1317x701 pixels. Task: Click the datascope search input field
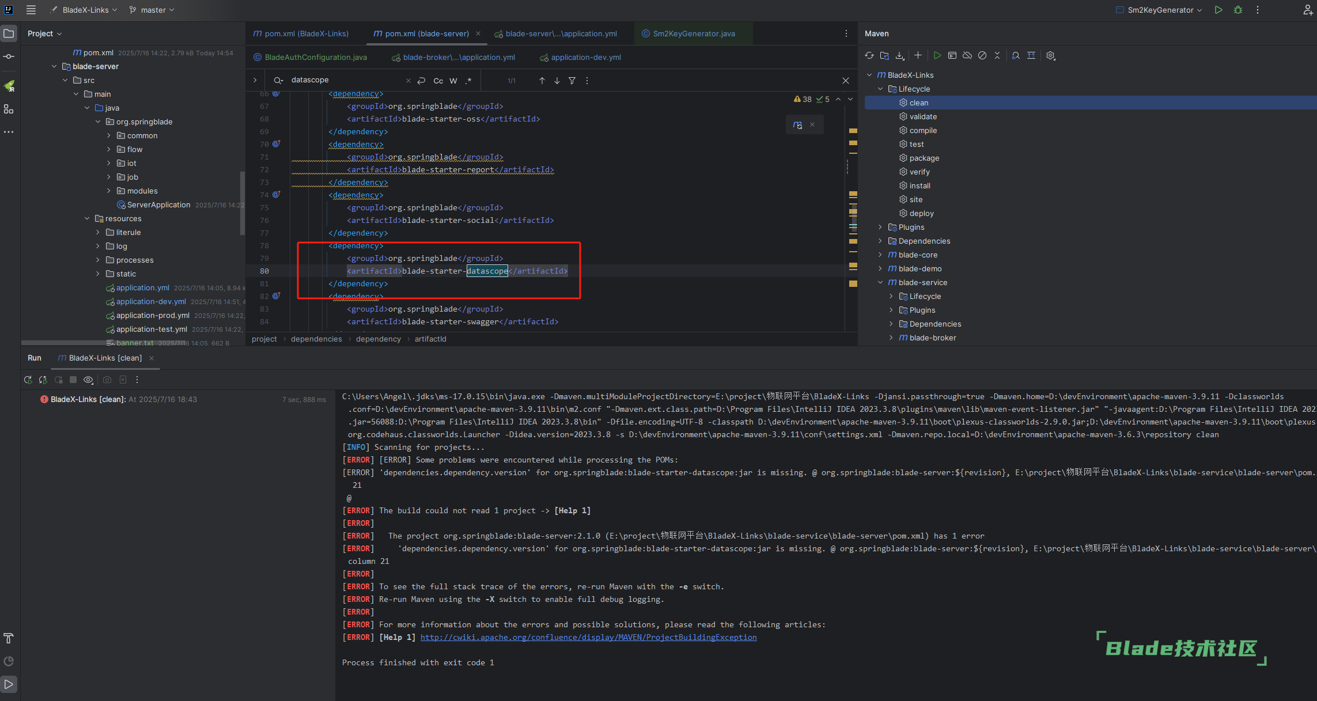346,80
